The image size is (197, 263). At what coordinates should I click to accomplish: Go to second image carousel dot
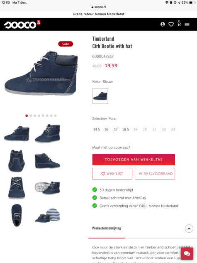tap(31, 116)
